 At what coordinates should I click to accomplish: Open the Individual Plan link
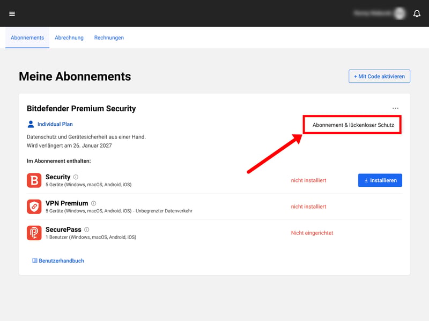coord(55,124)
